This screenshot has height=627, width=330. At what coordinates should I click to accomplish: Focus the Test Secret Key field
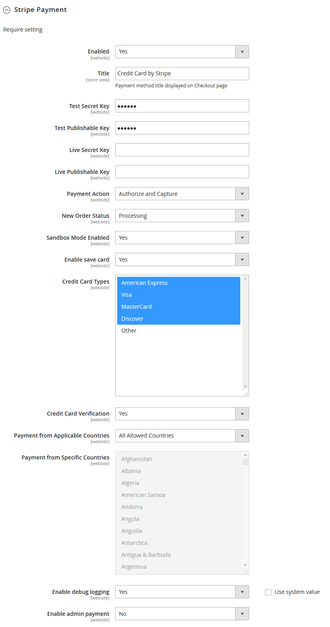182,106
